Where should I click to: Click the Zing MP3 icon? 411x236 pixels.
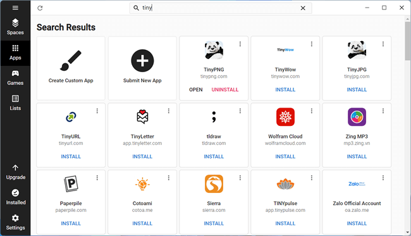357,117
